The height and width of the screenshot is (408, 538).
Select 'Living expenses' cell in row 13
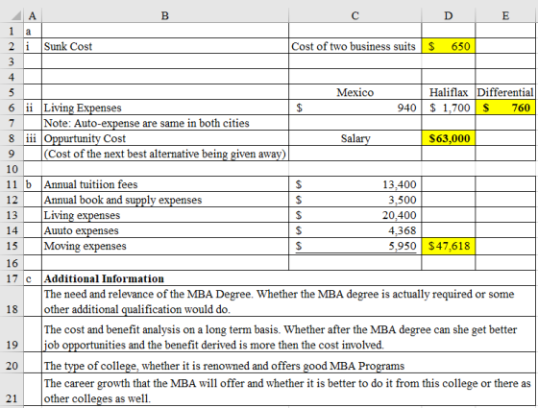(x=165, y=215)
